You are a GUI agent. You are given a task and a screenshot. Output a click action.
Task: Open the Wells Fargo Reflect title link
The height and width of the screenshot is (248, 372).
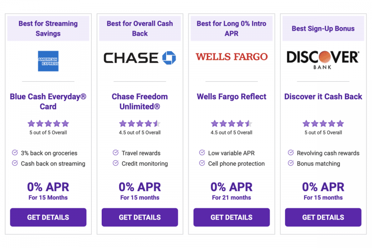click(x=232, y=97)
